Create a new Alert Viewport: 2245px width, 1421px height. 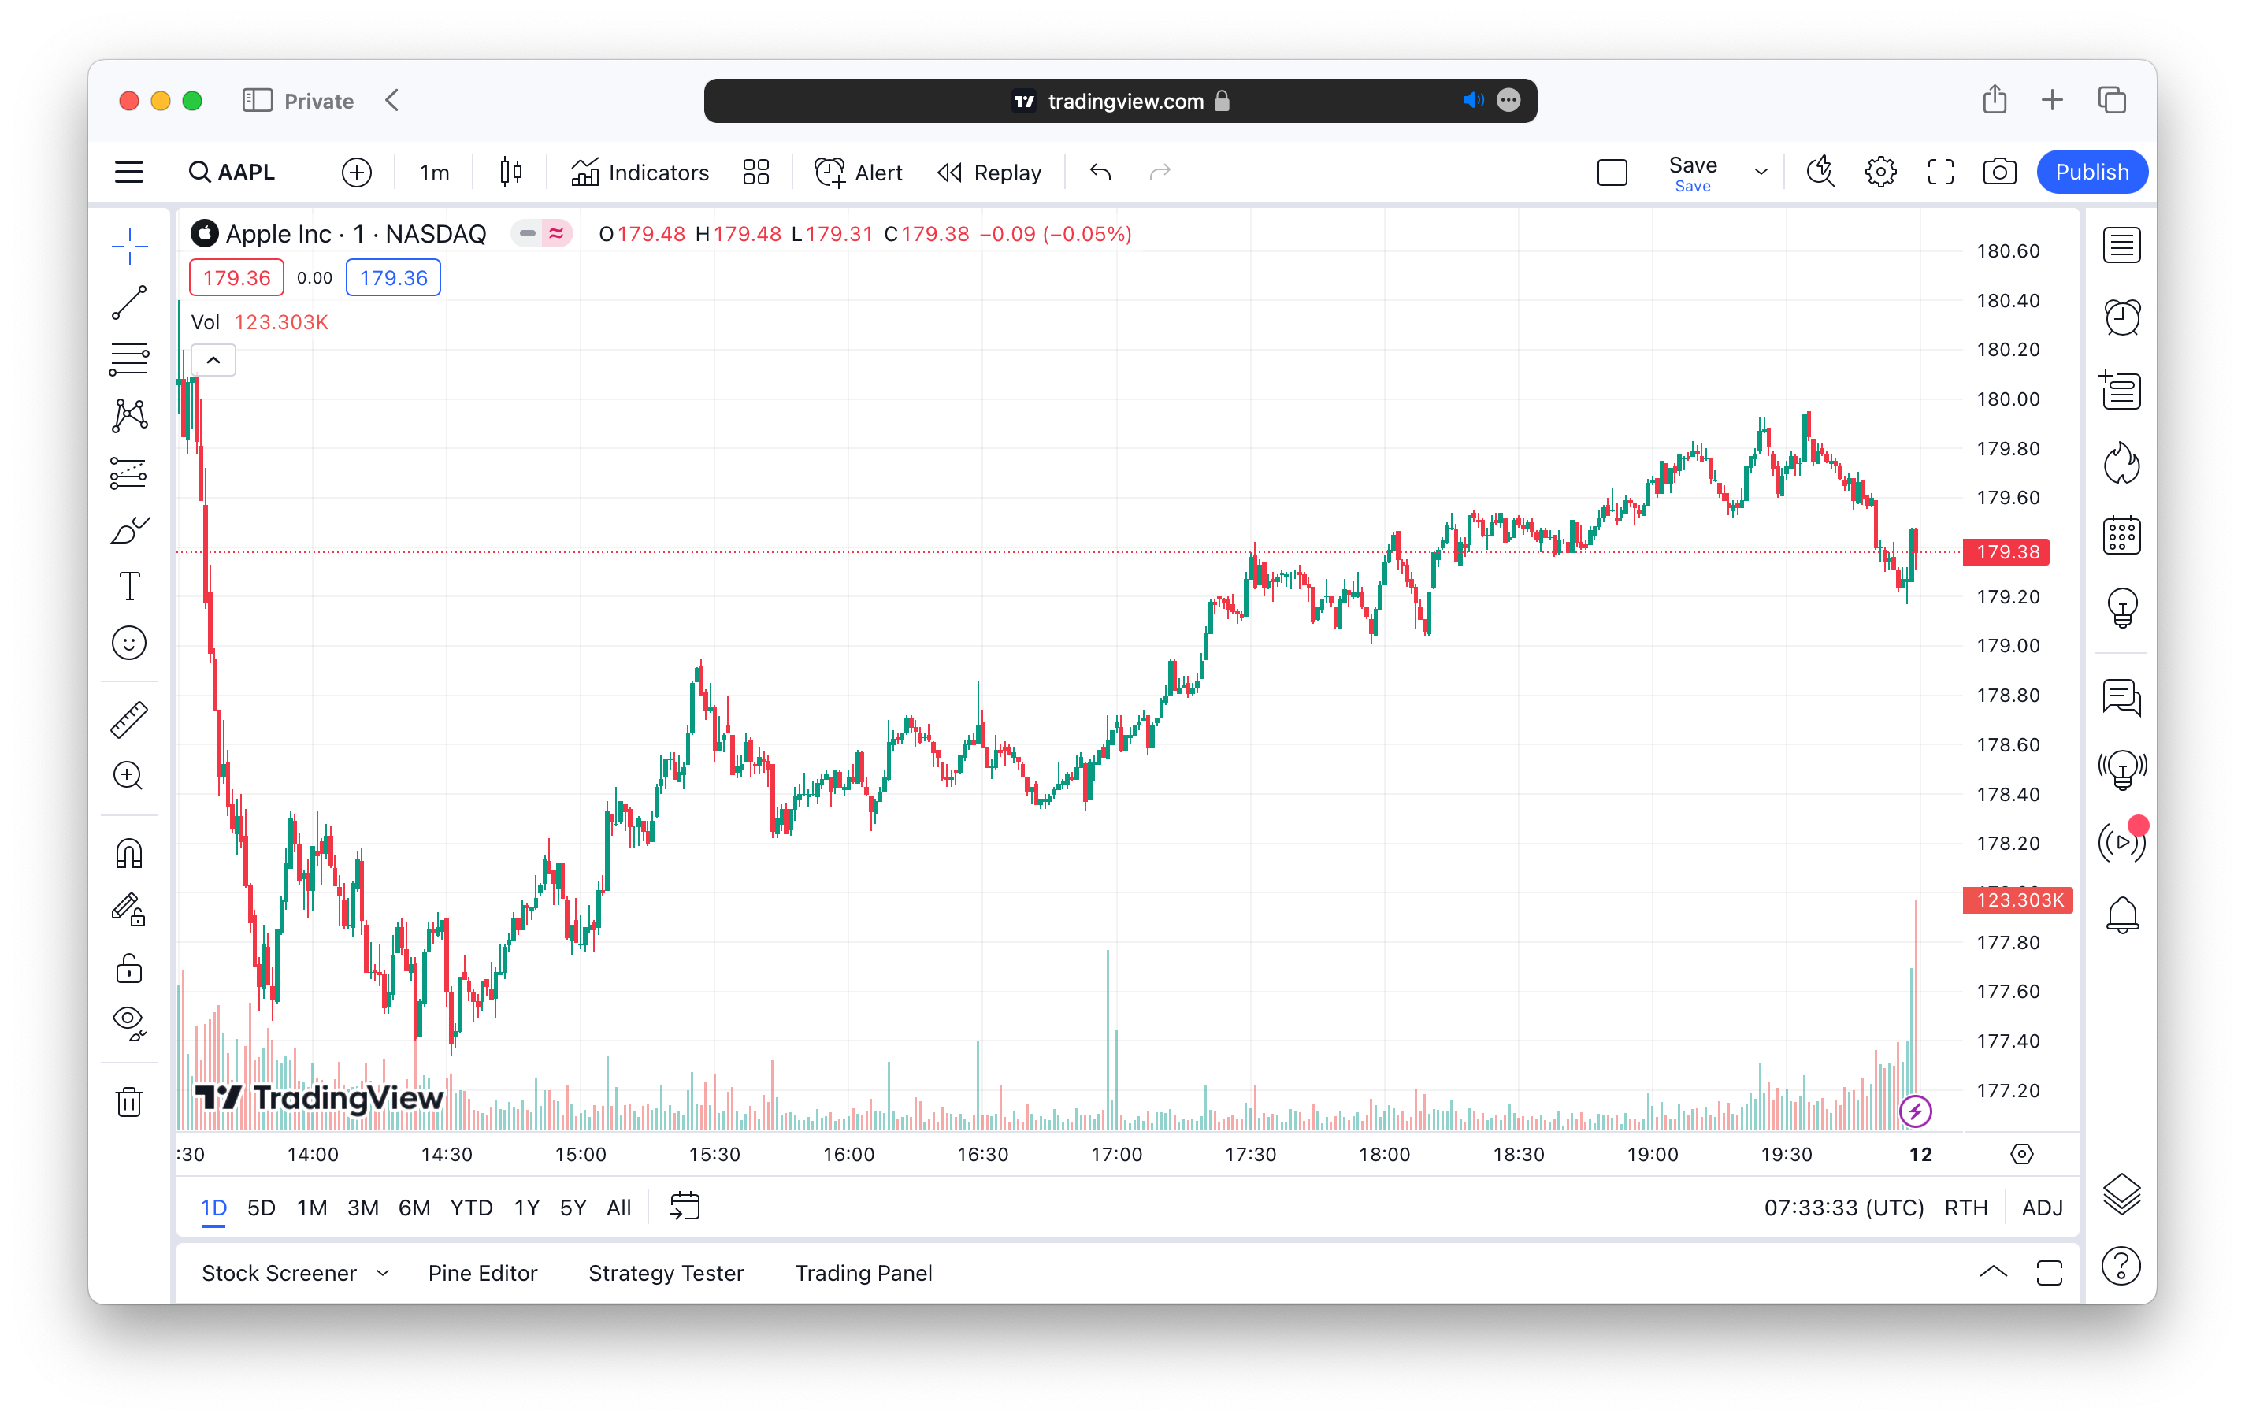point(858,173)
